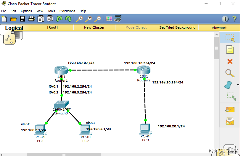Click the Viewport button
The height and width of the screenshot is (156, 241).
click(219, 28)
